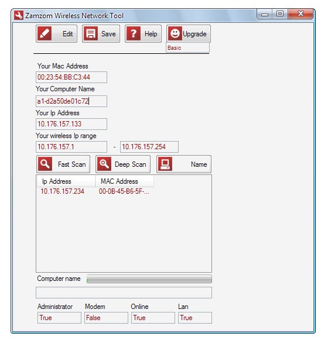Click the Ip Address column header

[x=66, y=181]
